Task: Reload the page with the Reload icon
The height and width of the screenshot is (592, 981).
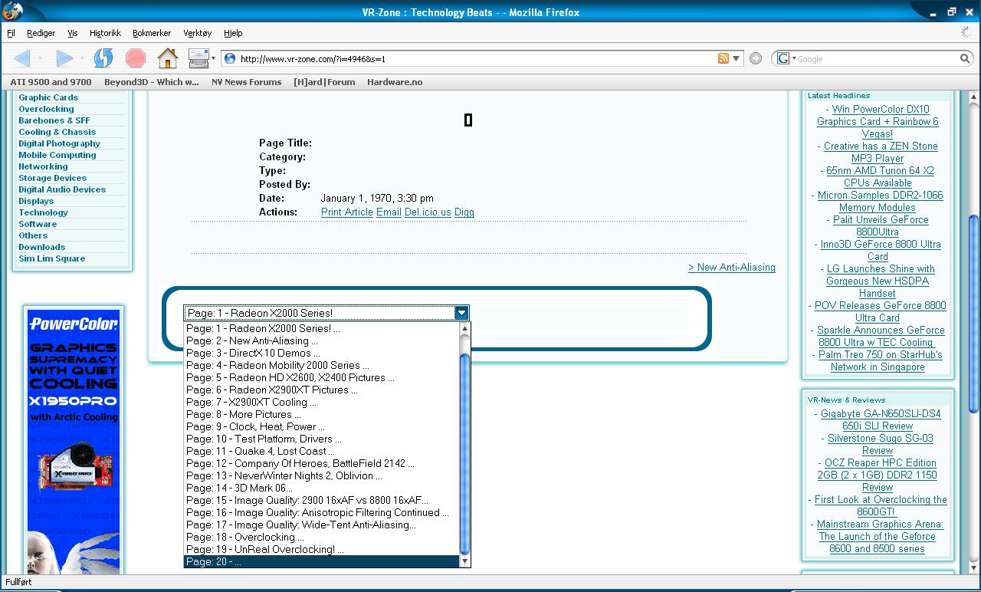Action: pyautogui.click(x=103, y=58)
